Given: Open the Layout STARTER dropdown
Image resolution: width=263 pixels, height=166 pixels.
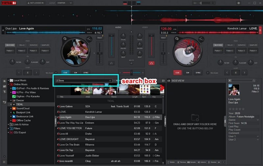Looking at the screenshot, I should pos(64,3).
